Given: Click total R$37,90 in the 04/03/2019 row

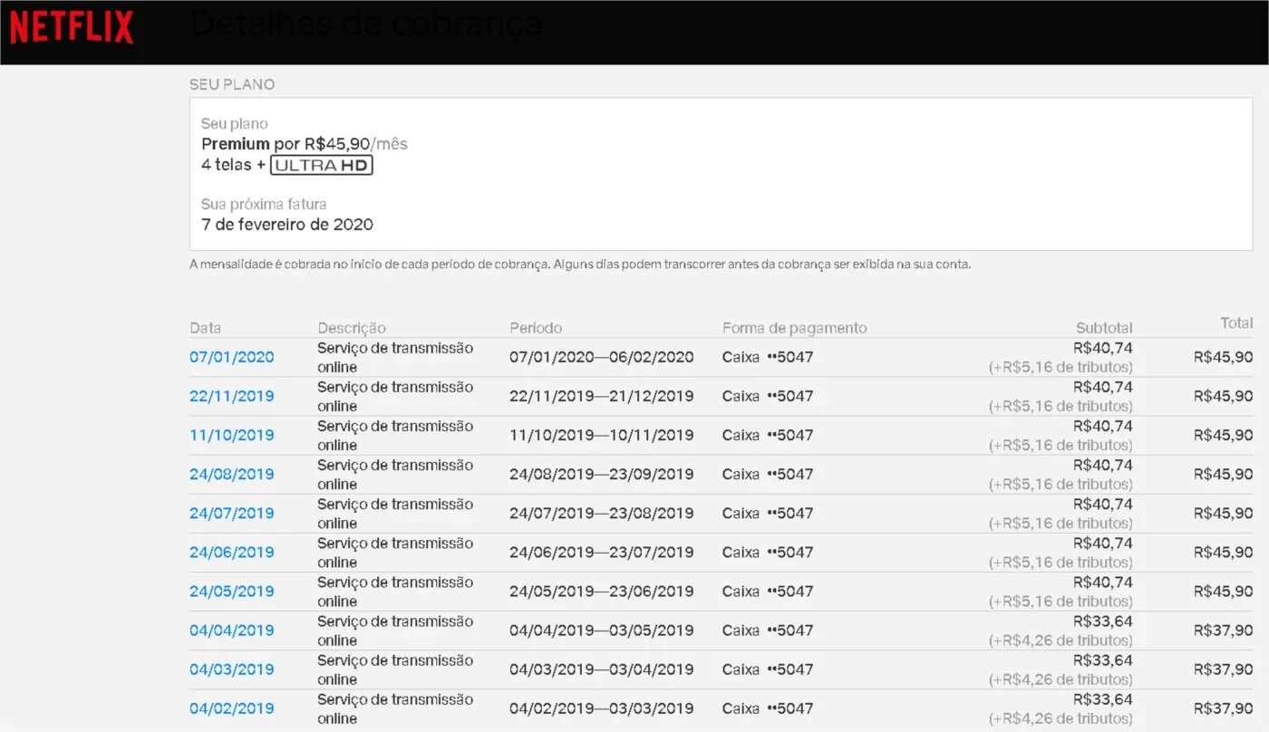Looking at the screenshot, I should pyautogui.click(x=1224, y=669).
